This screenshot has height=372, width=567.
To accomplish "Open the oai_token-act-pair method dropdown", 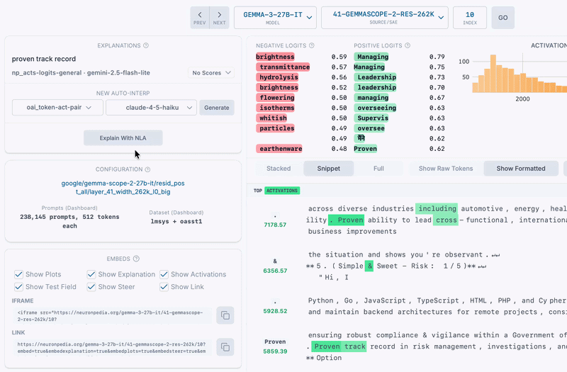I will tap(57, 108).
